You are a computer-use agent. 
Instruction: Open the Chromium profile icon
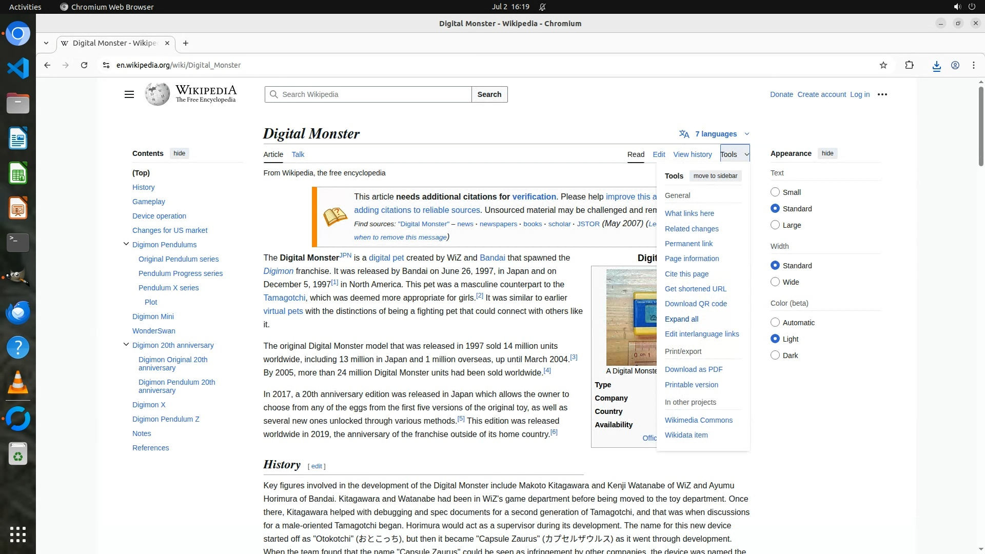pyautogui.click(x=955, y=65)
